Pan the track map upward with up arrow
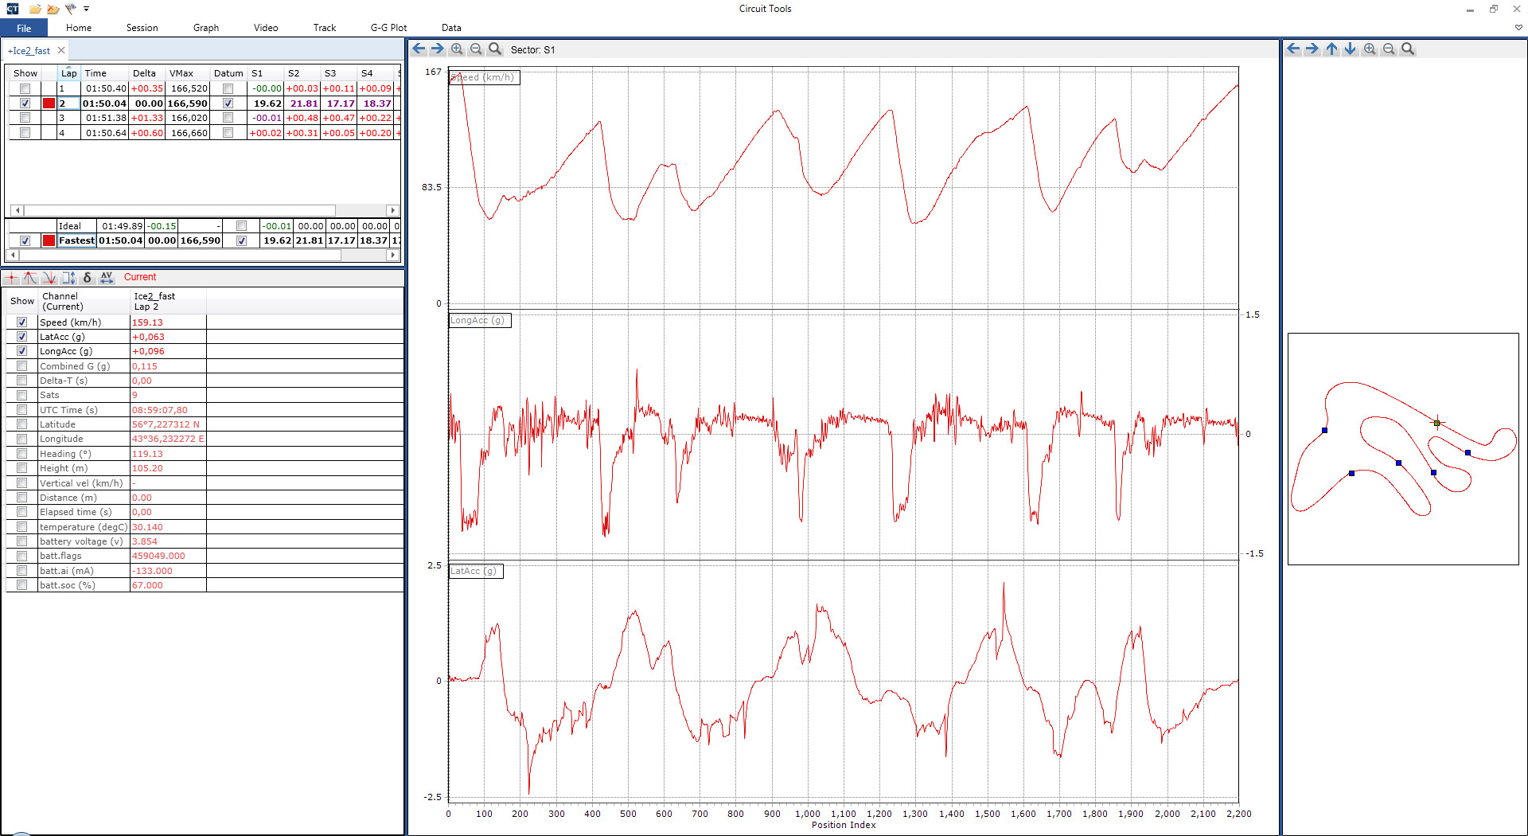 1331,49
